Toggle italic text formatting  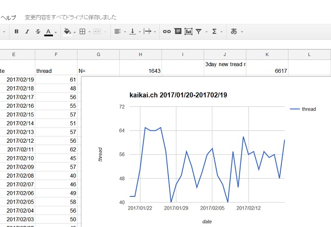[x=27, y=32]
